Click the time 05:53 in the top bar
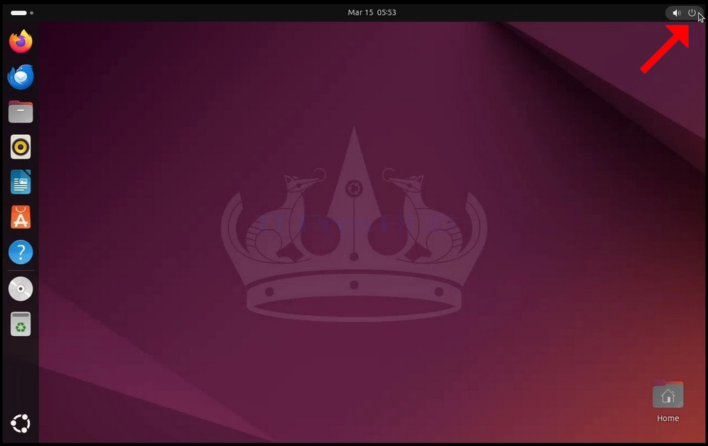The width and height of the screenshot is (708, 446). [x=386, y=12]
